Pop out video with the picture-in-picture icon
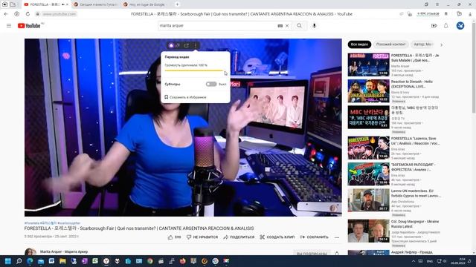Viewport: 476px width, 267px height. tap(187, 45)
